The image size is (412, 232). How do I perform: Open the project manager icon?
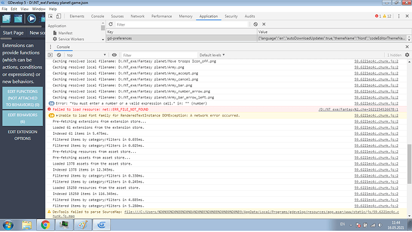pos(7,18)
